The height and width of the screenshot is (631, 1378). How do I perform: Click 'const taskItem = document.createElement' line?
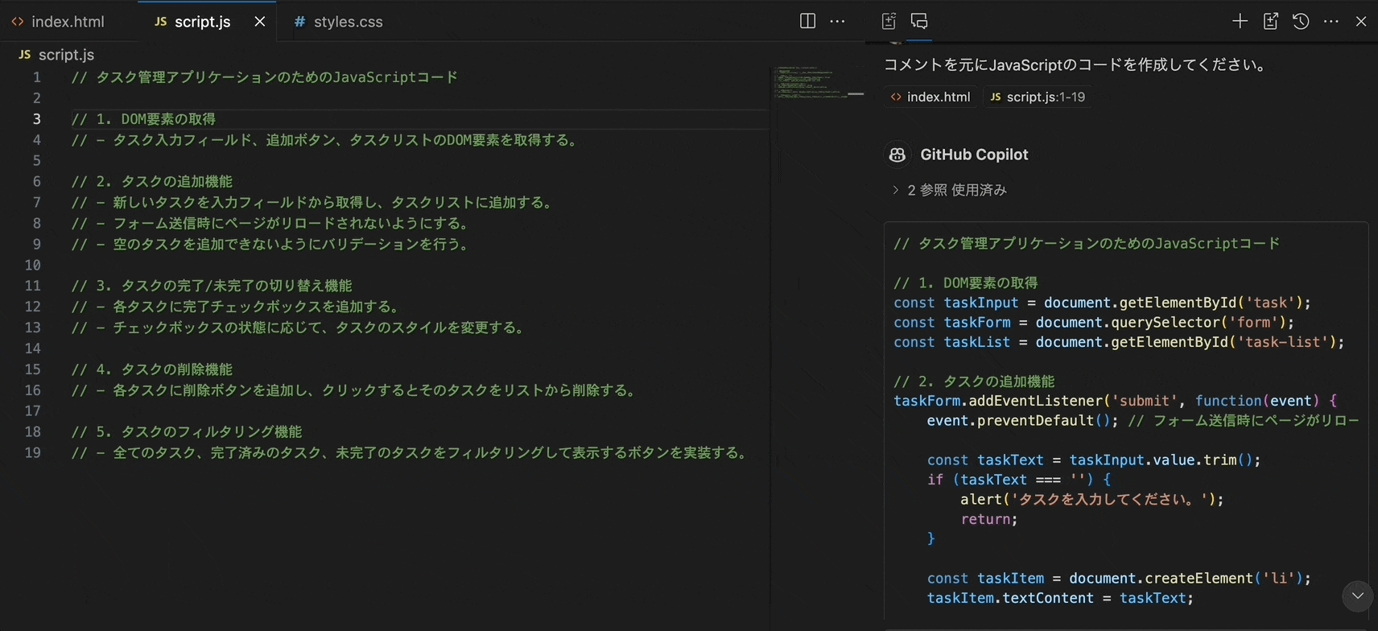click(1119, 578)
